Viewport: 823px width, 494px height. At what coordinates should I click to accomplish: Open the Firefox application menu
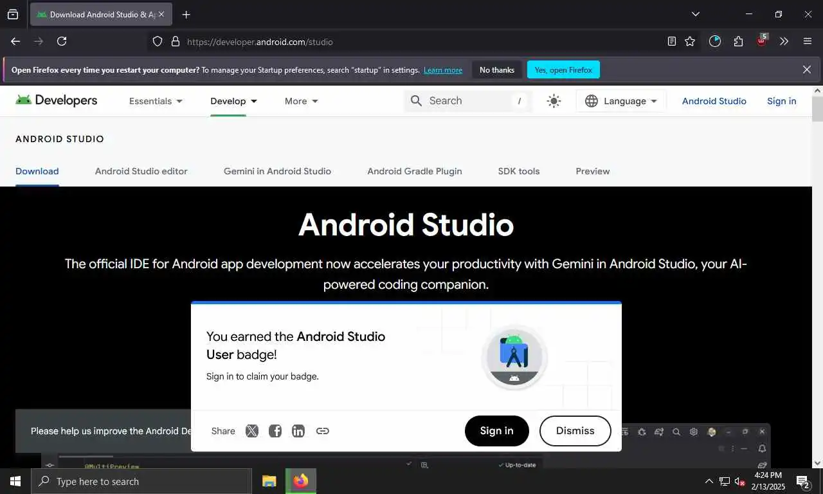click(x=808, y=41)
